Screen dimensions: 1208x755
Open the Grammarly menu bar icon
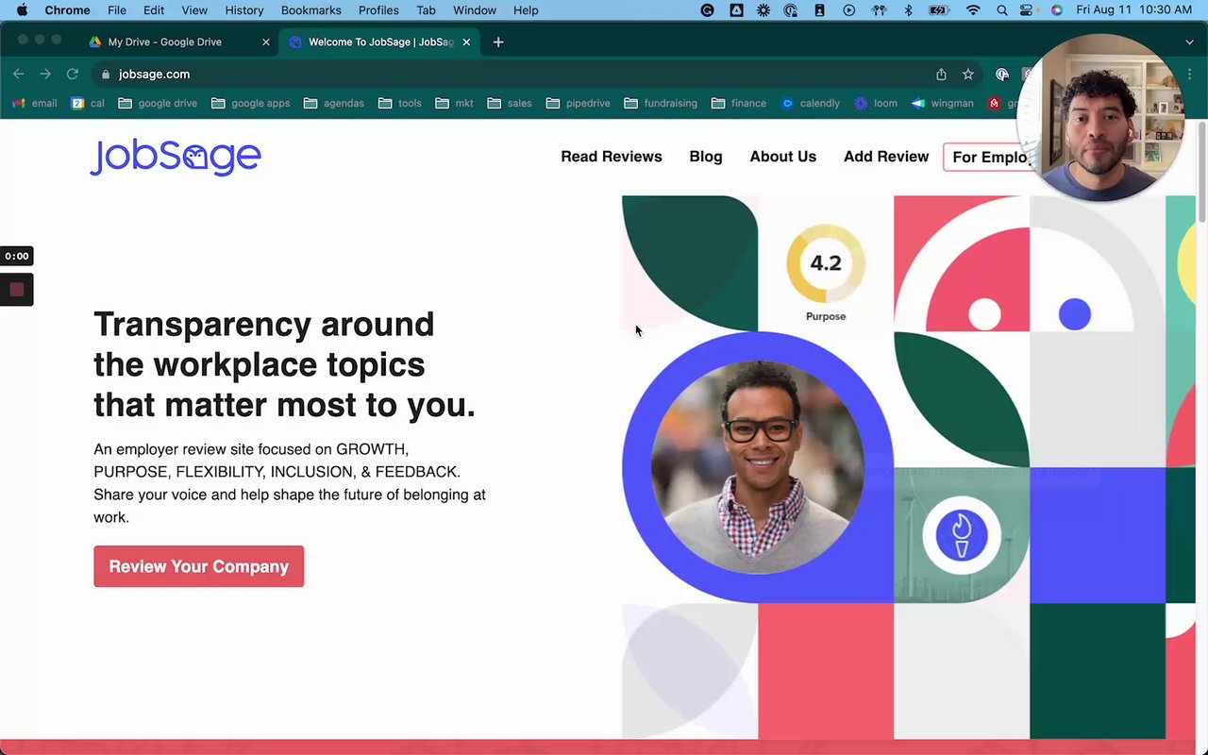coord(708,10)
